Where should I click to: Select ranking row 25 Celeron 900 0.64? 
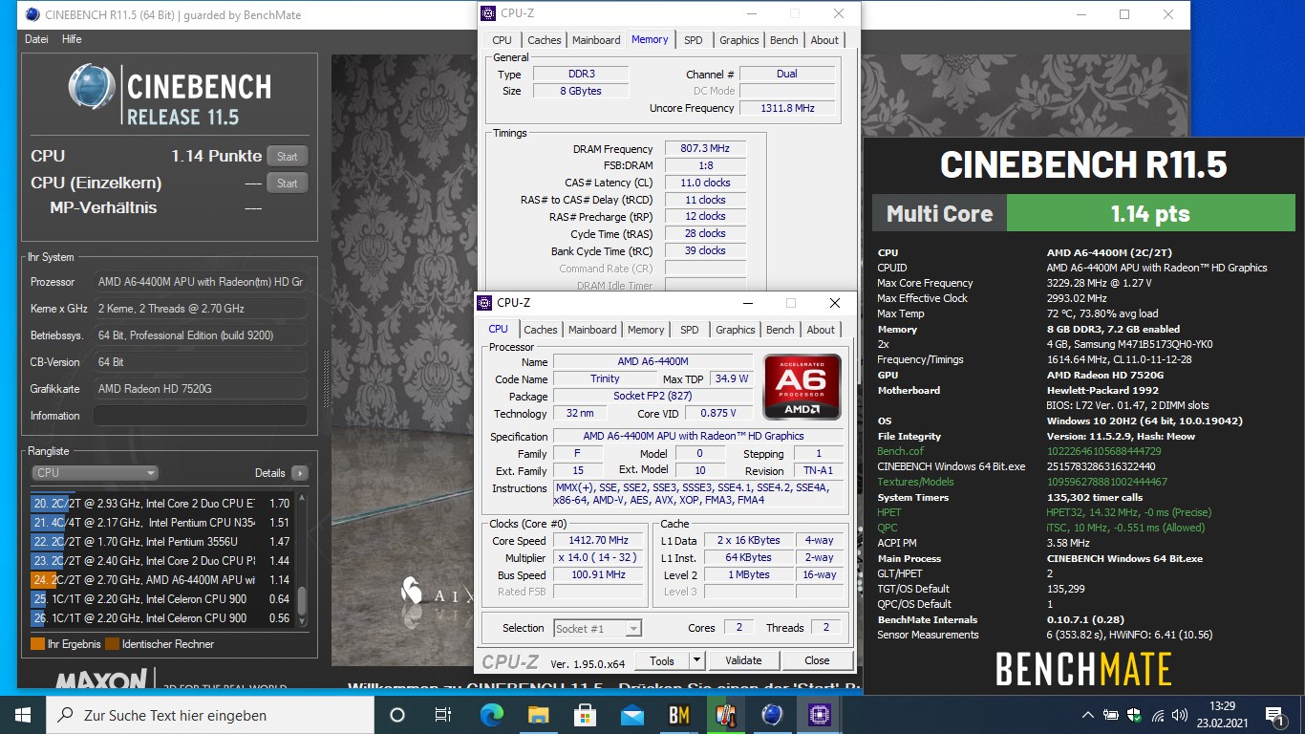point(161,599)
